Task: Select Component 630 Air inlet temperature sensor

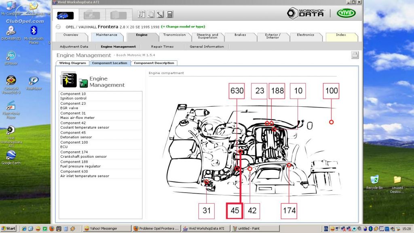Action: point(100,174)
